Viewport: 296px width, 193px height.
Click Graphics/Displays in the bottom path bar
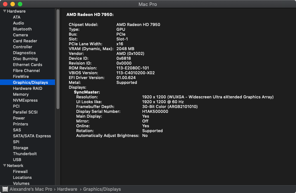click(x=102, y=189)
